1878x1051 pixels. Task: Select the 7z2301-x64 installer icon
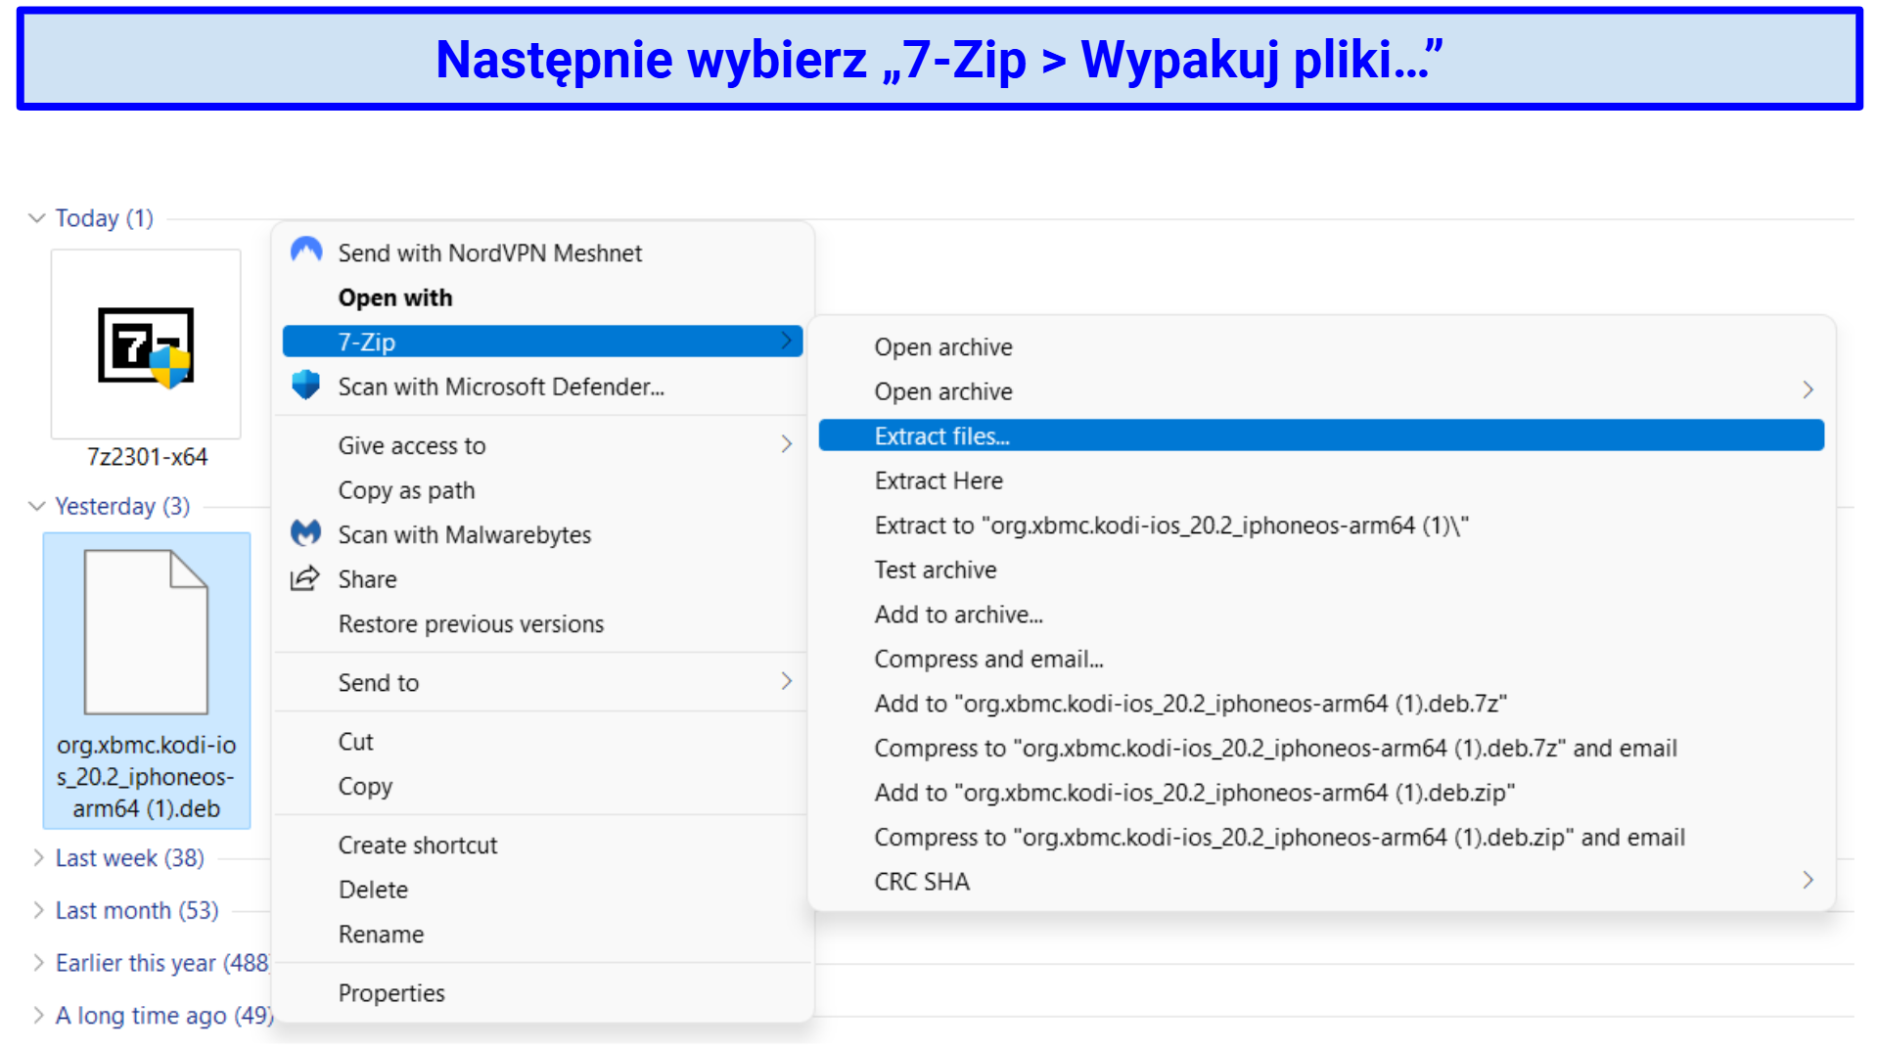click(x=146, y=344)
